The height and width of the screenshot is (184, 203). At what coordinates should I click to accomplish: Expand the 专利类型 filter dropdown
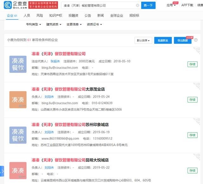pyautogui.click(x=34, y=24)
